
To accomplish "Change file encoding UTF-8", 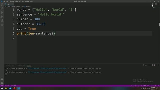I will pyautogui.click(x=144, y=86).
